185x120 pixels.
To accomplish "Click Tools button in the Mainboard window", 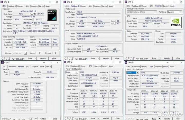I will 93,58.
